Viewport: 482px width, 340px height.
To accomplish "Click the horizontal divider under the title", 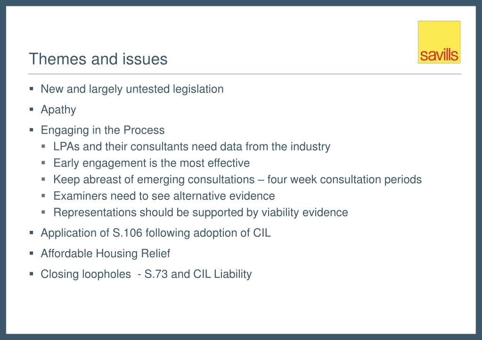I will [245, 74].
